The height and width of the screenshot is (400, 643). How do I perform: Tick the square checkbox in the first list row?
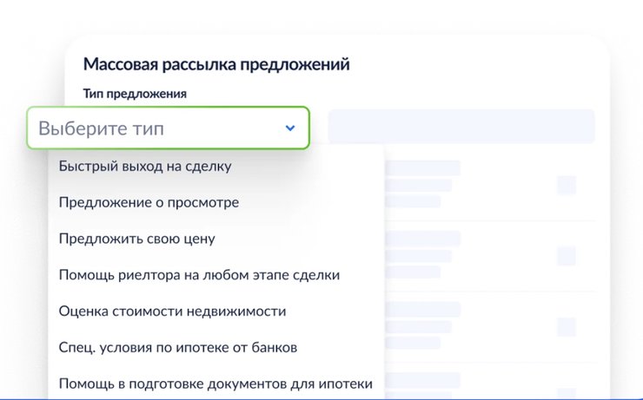point(567,185)
